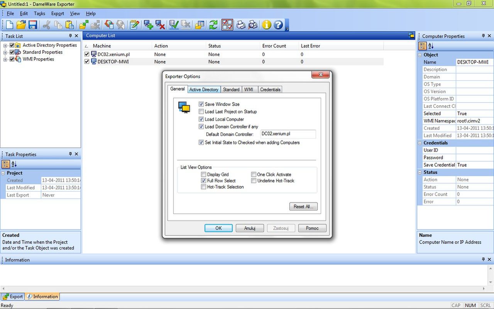
Task: Expand the WMI Properties tree node
Action: [5, 59]
